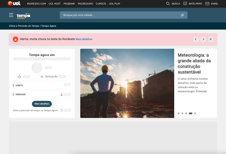Select first carousel dot
Image resolution: width=226 pixels, height=154 pixels.
pyautogui.click(x=179, y=113)
